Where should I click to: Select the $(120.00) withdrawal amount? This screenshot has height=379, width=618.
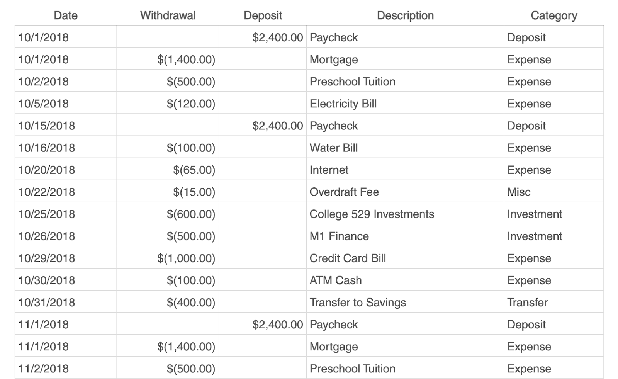click(x=191, y=104)
